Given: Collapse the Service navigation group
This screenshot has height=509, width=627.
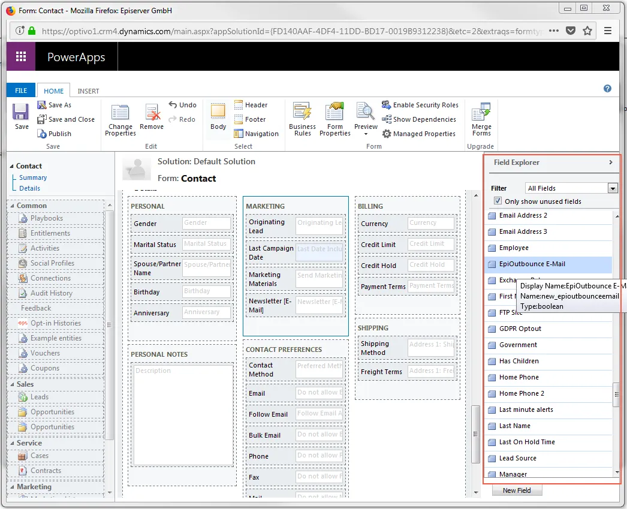Looking at the screenshot, I should tap(12, 443).
